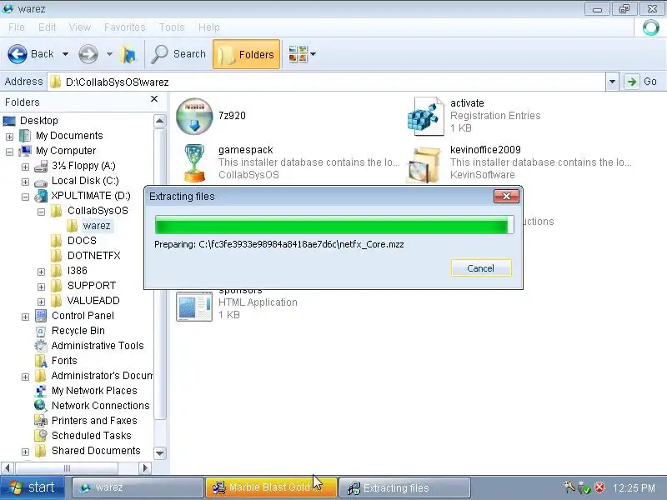
Task: Click the Fonts folder icon
Action: pyautogui.click(x=41, y=361)
